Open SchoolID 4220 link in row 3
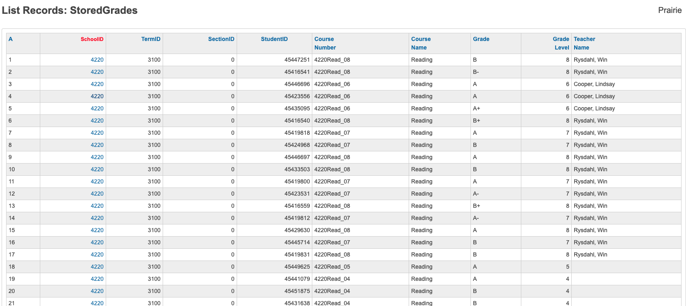Image resolution: width=686 pixels, height=306 pixels. click(x=97, y=84)
